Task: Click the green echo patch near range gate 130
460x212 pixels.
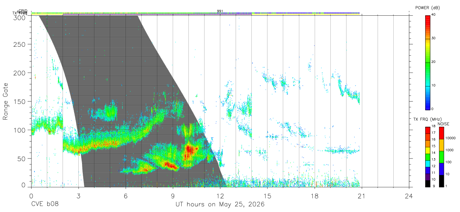Action: 110,111
